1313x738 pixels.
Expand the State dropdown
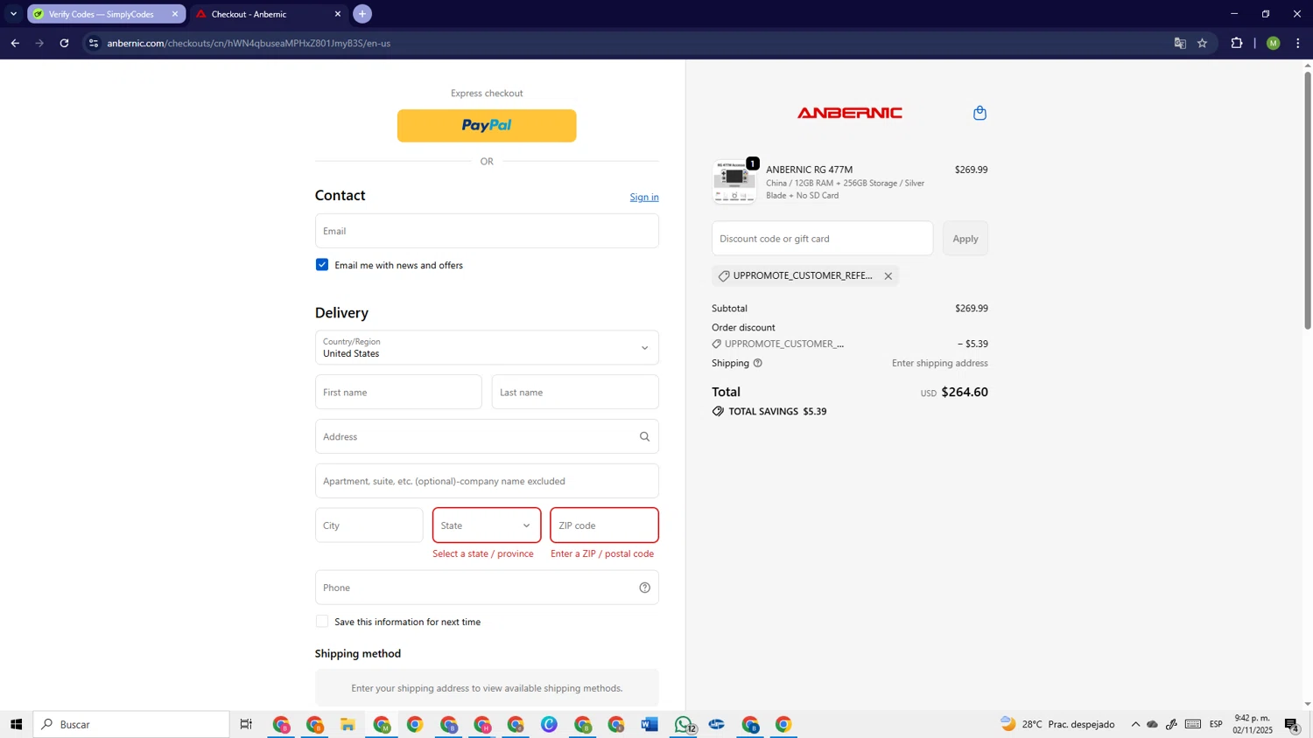click(x=487, y=526)
